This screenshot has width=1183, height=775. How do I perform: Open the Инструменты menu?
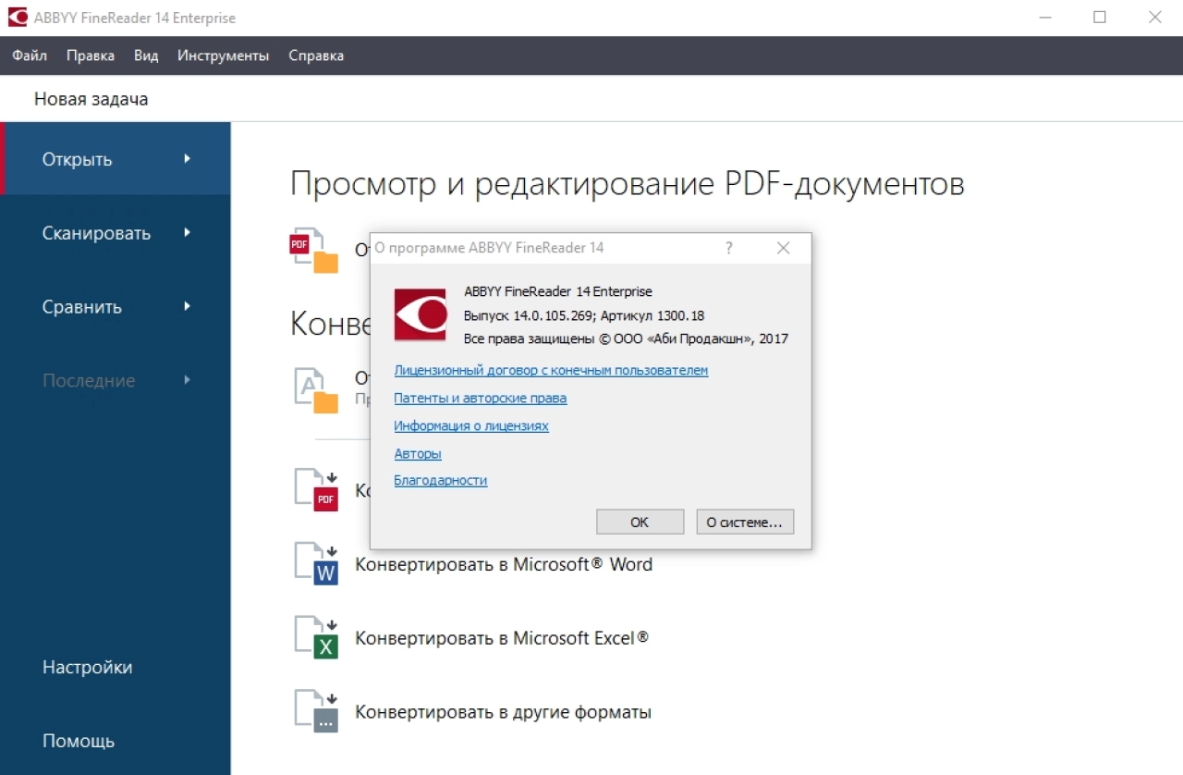click(x=224, y=55)
